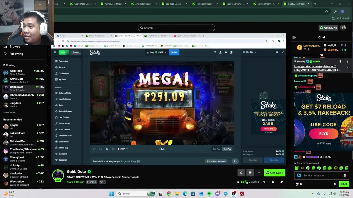Open Chrome profile avatar K

click(342, 12)
